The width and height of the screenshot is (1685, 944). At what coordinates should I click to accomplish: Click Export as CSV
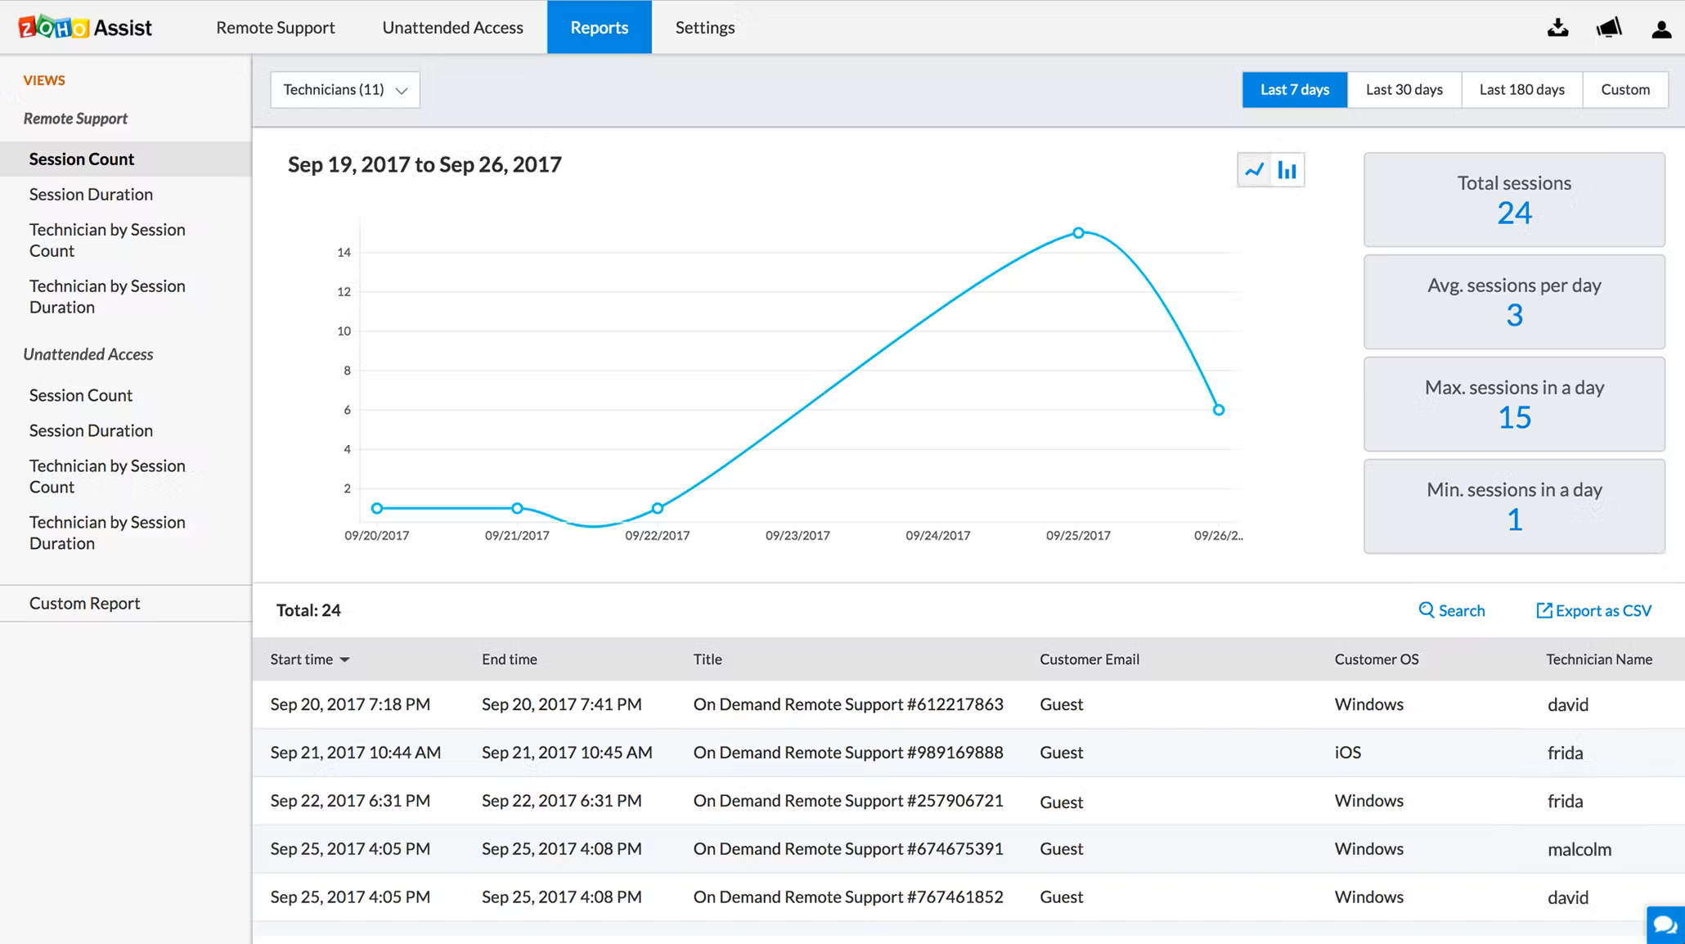tap(1592, 610)
